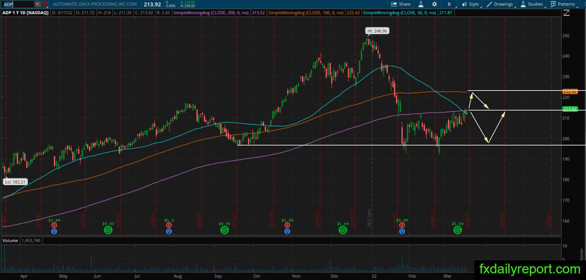Click the 50 SMA value 211.87
Viewport: 586px width, 280px height.
445,13
